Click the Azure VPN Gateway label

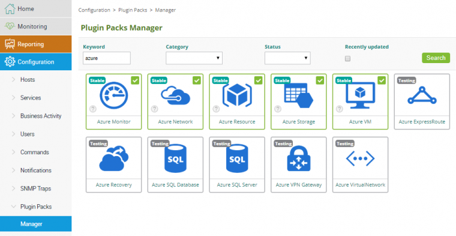pyautogui.click(x=299, y=185)
